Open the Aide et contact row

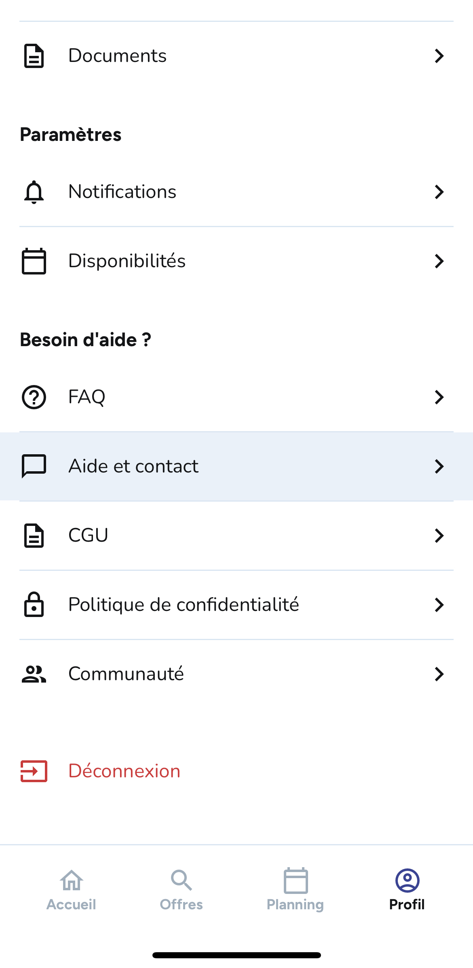click(133, 466)
